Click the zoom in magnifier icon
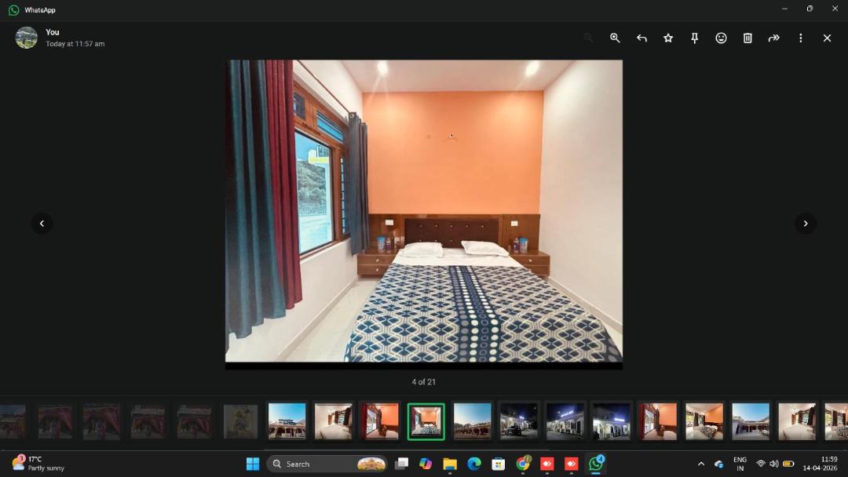Screen dimensions: 848x477 (615, 38)
